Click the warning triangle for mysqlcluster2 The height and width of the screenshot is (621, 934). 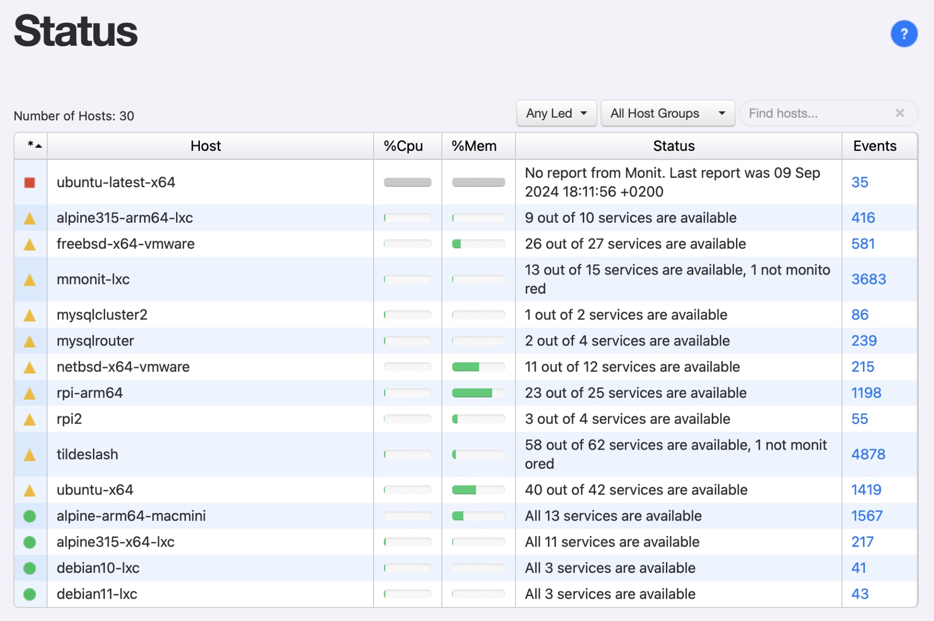click(30, 315)
